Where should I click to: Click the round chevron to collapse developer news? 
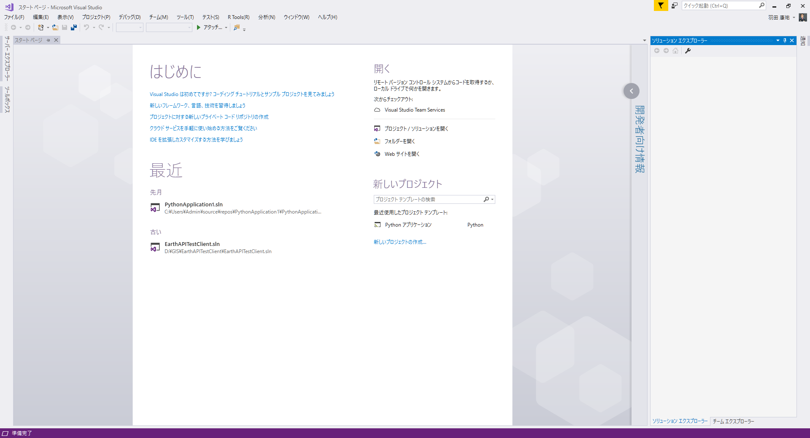pyautogui.click(x=632, y=91)
